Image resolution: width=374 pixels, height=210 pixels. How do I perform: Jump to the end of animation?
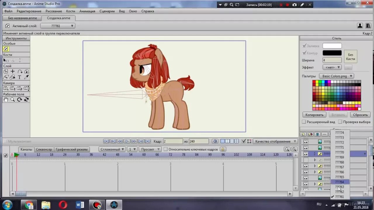click(x=148, y=141)
